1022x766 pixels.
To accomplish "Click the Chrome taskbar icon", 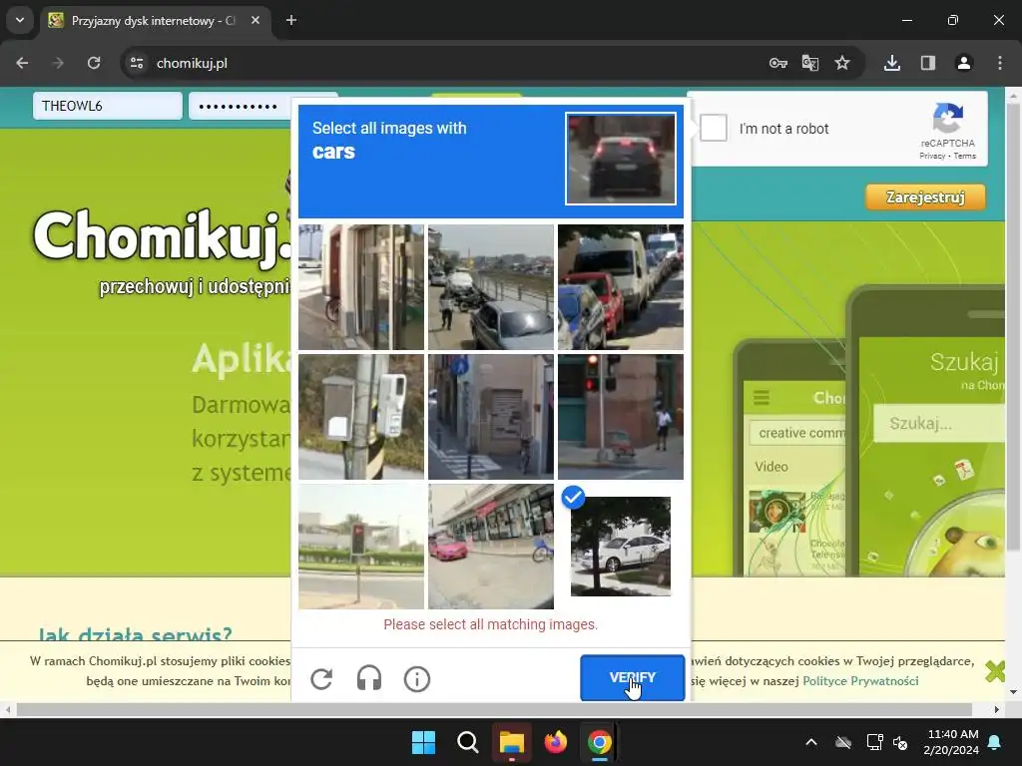I will [600, 742].
